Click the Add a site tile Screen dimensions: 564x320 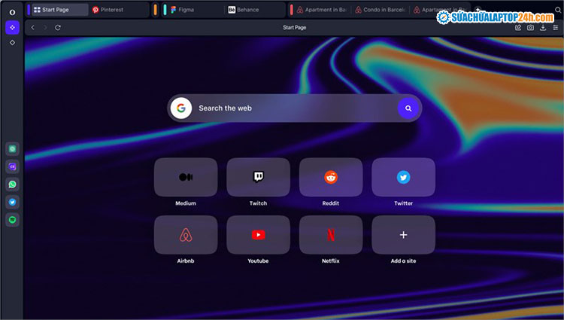pyautogui.click(x=403, y=235)
